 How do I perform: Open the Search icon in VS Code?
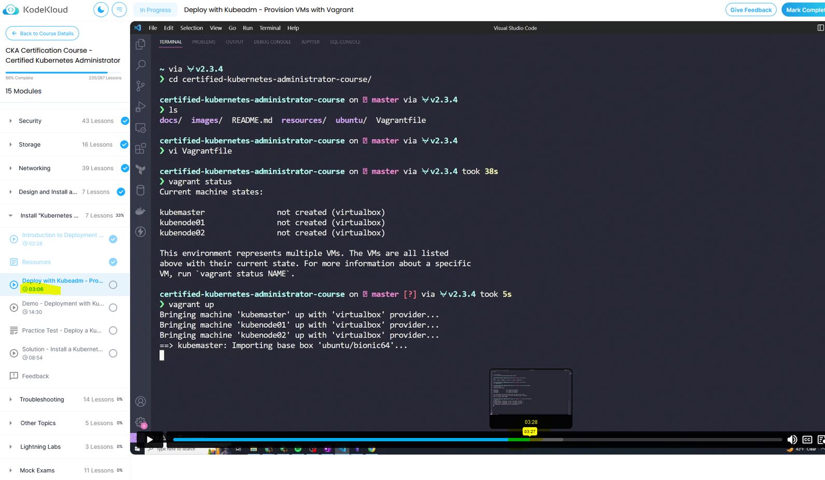pos(141,65)
